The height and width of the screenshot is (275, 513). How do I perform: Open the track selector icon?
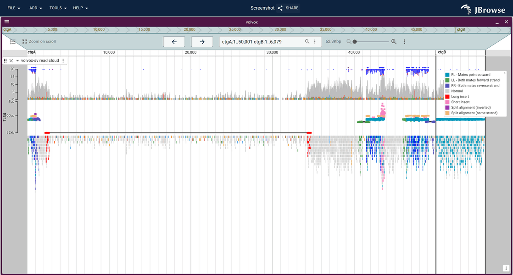point(13,41)
